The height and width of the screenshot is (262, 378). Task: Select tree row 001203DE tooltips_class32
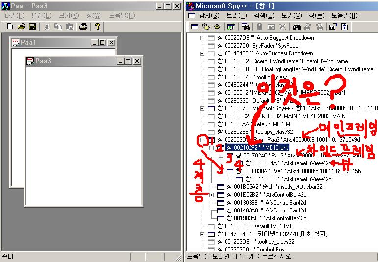(256, 242)
